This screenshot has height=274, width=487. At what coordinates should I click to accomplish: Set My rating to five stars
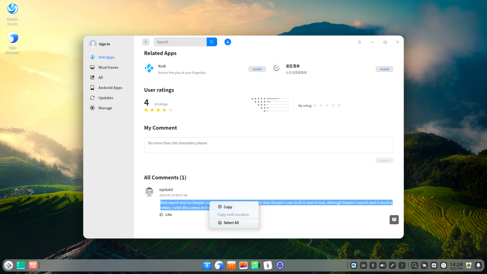click(339, 105)
